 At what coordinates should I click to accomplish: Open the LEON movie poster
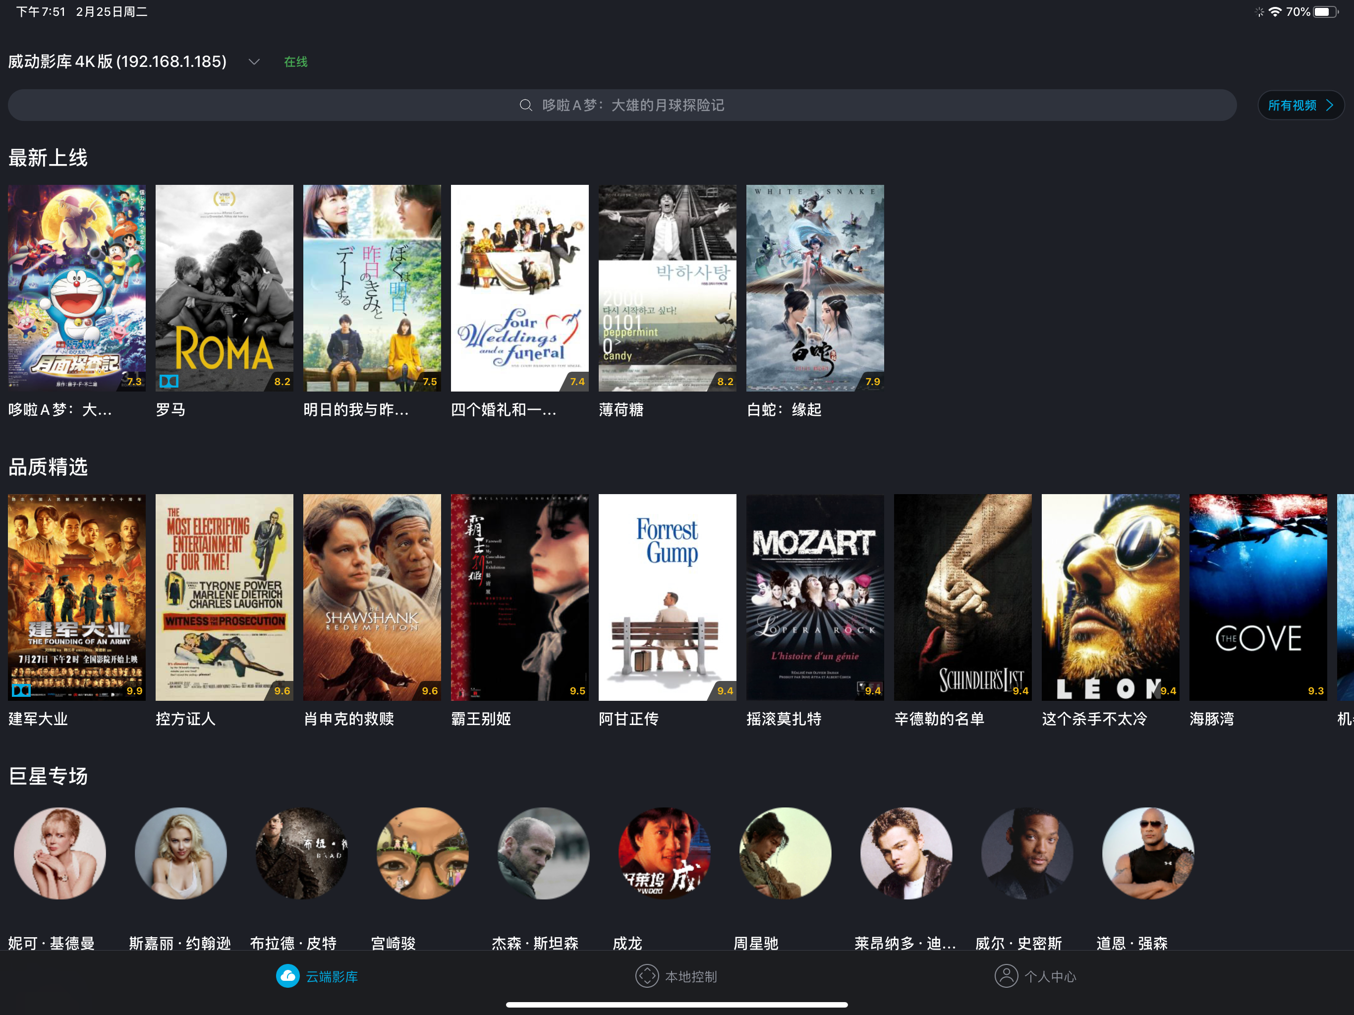1110,597
